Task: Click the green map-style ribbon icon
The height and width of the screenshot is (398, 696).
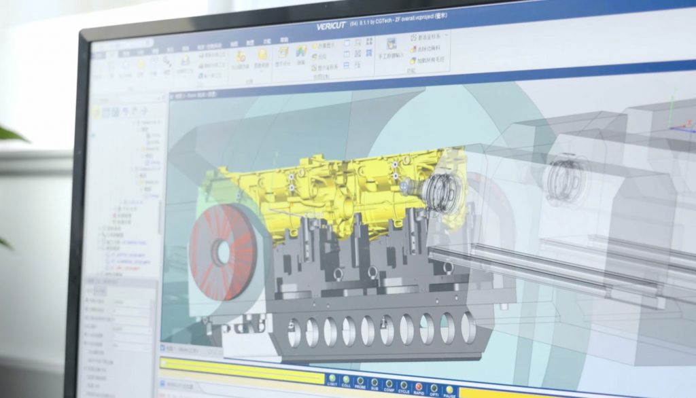Action: (300, 52)
